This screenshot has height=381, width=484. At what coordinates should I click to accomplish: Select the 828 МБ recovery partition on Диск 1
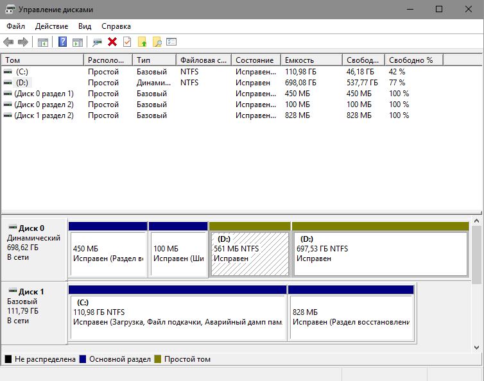tap(350, 317)
